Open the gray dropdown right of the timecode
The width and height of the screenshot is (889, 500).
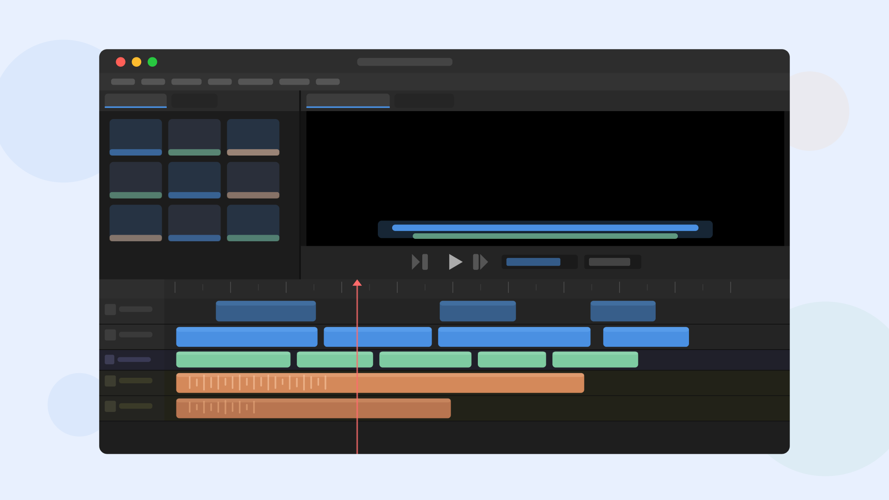coord(609,262)
